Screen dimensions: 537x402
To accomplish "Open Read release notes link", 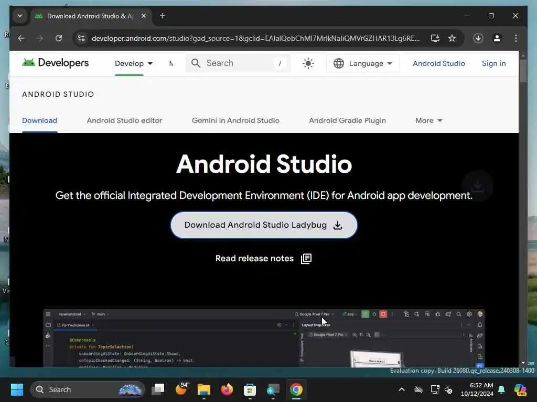I will pyautogui.click(x=263, y=259).
